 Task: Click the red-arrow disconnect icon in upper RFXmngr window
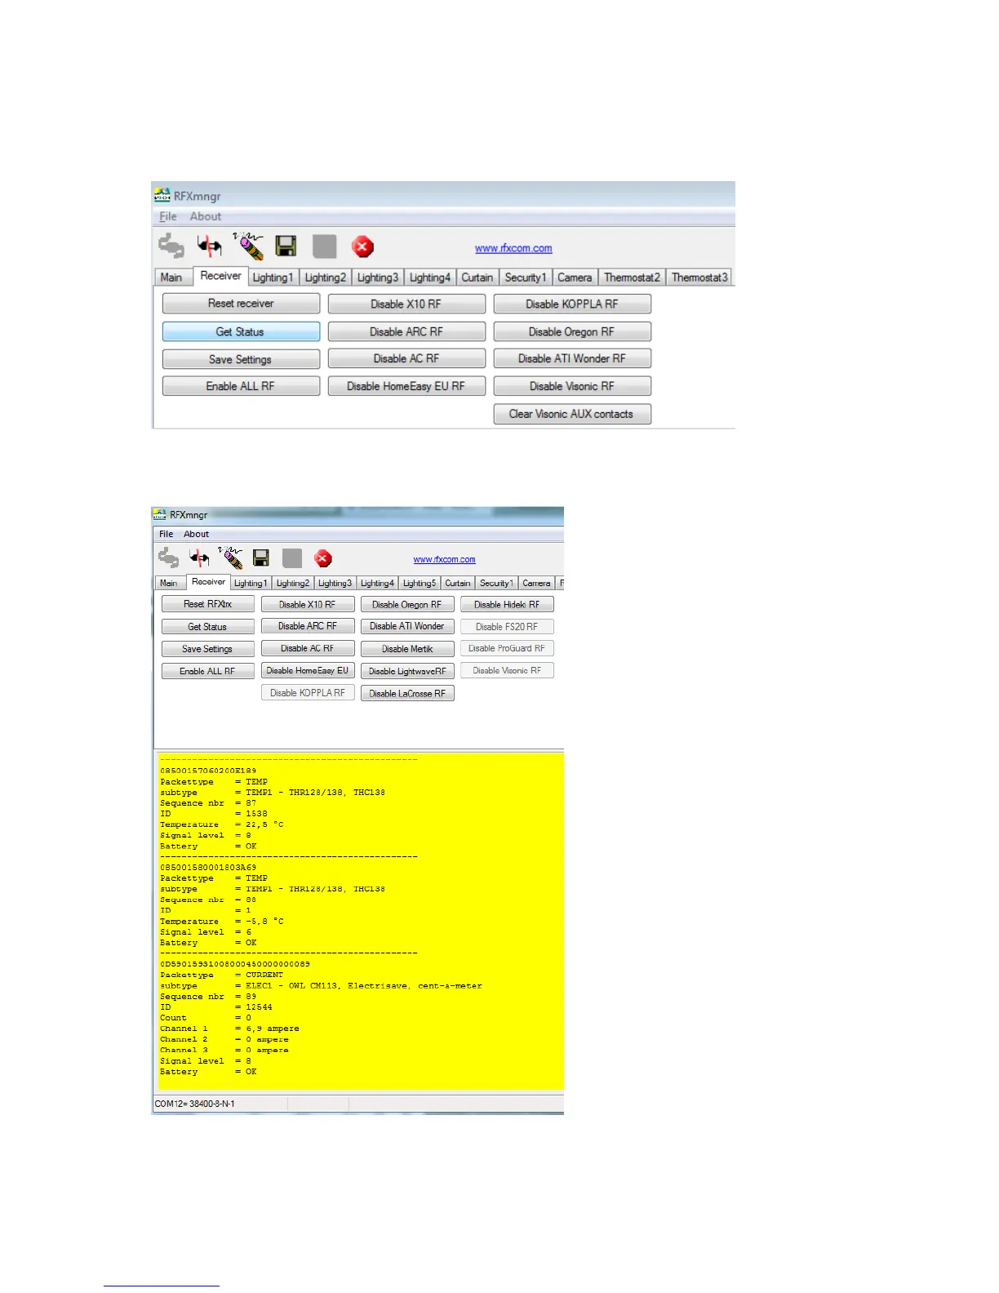coord(210,246)
